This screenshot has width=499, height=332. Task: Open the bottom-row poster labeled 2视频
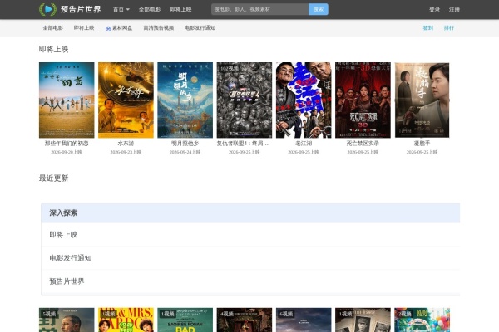pyautogui.click(x=422, y=320)
